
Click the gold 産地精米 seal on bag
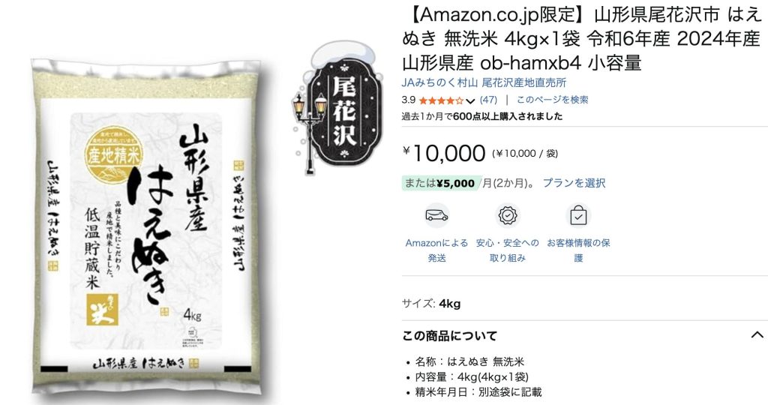[114, 154]
